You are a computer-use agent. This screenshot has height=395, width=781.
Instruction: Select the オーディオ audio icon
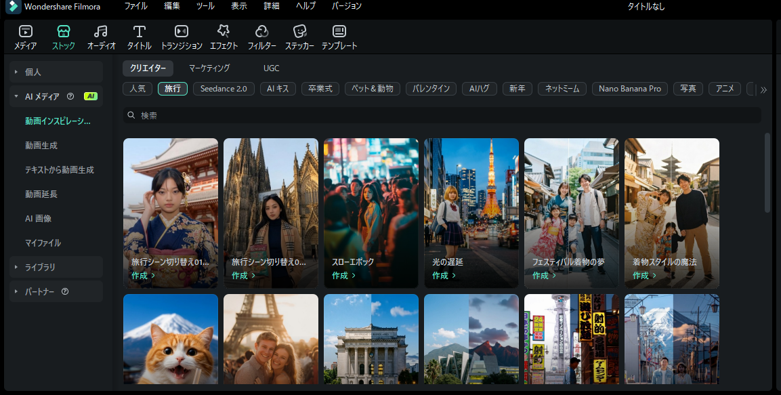point(101,37)
